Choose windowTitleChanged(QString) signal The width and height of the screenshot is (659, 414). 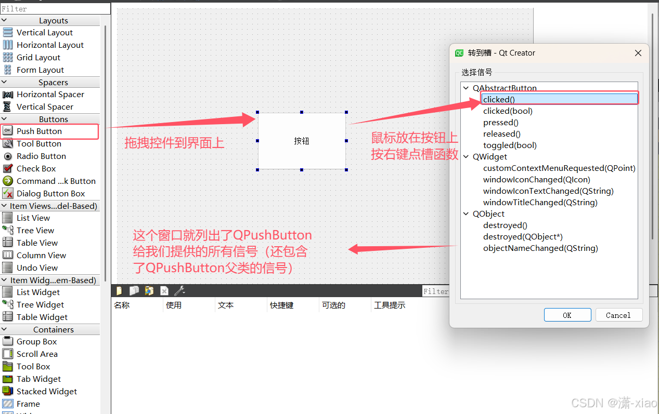click(x=540, y=202)
